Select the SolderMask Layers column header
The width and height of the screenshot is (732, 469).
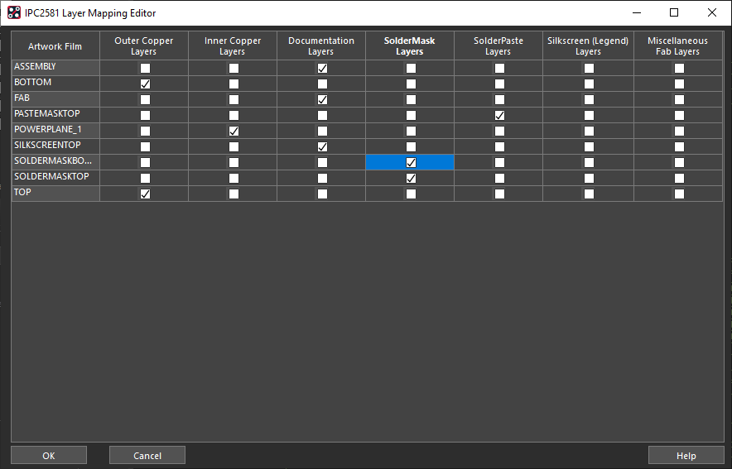coord(410,45)
